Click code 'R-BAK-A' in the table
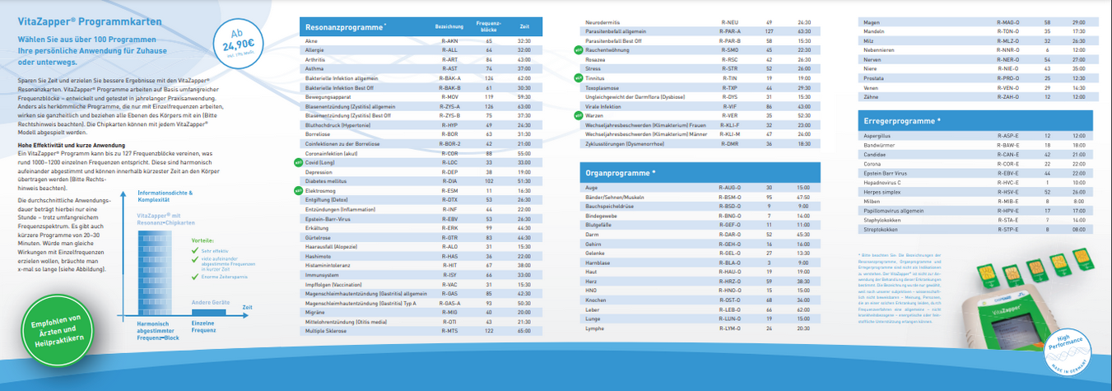The width and height of the screenshot is (1112, 391). [x=450, y=77]
